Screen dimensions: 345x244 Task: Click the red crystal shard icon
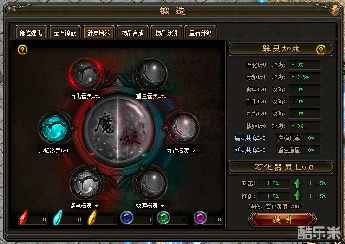pos(23,217)
